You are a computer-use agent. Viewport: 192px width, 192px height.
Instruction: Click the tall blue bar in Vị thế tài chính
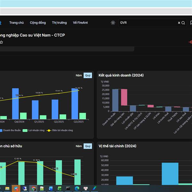[170, 174]
